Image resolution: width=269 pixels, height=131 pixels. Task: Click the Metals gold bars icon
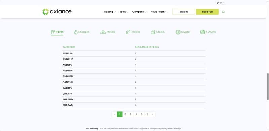coord(103,32)
